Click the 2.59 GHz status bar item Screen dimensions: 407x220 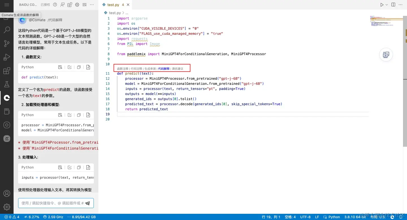click(x=53, y=217)
